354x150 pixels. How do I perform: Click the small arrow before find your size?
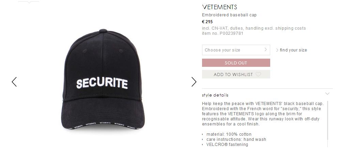point(277,50)
